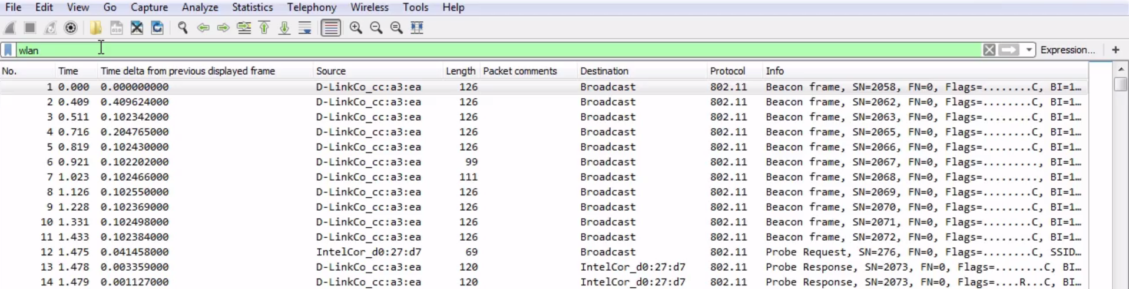Click packet list scrollbar up arrow
Viewport: 1129px width, 289px height.
[x=1121, y=69]
